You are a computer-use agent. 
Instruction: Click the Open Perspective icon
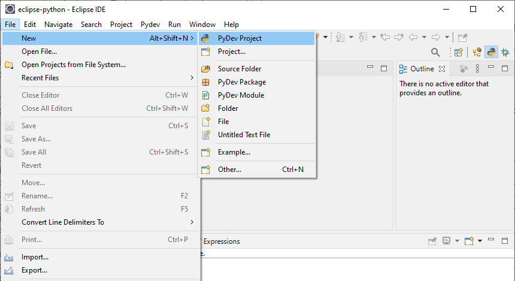coord(459,52)
